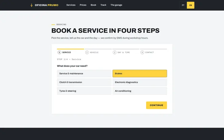Click the BOOKING eyebrow label
Screen dimensions: 224x140
(x=61, y=24)
